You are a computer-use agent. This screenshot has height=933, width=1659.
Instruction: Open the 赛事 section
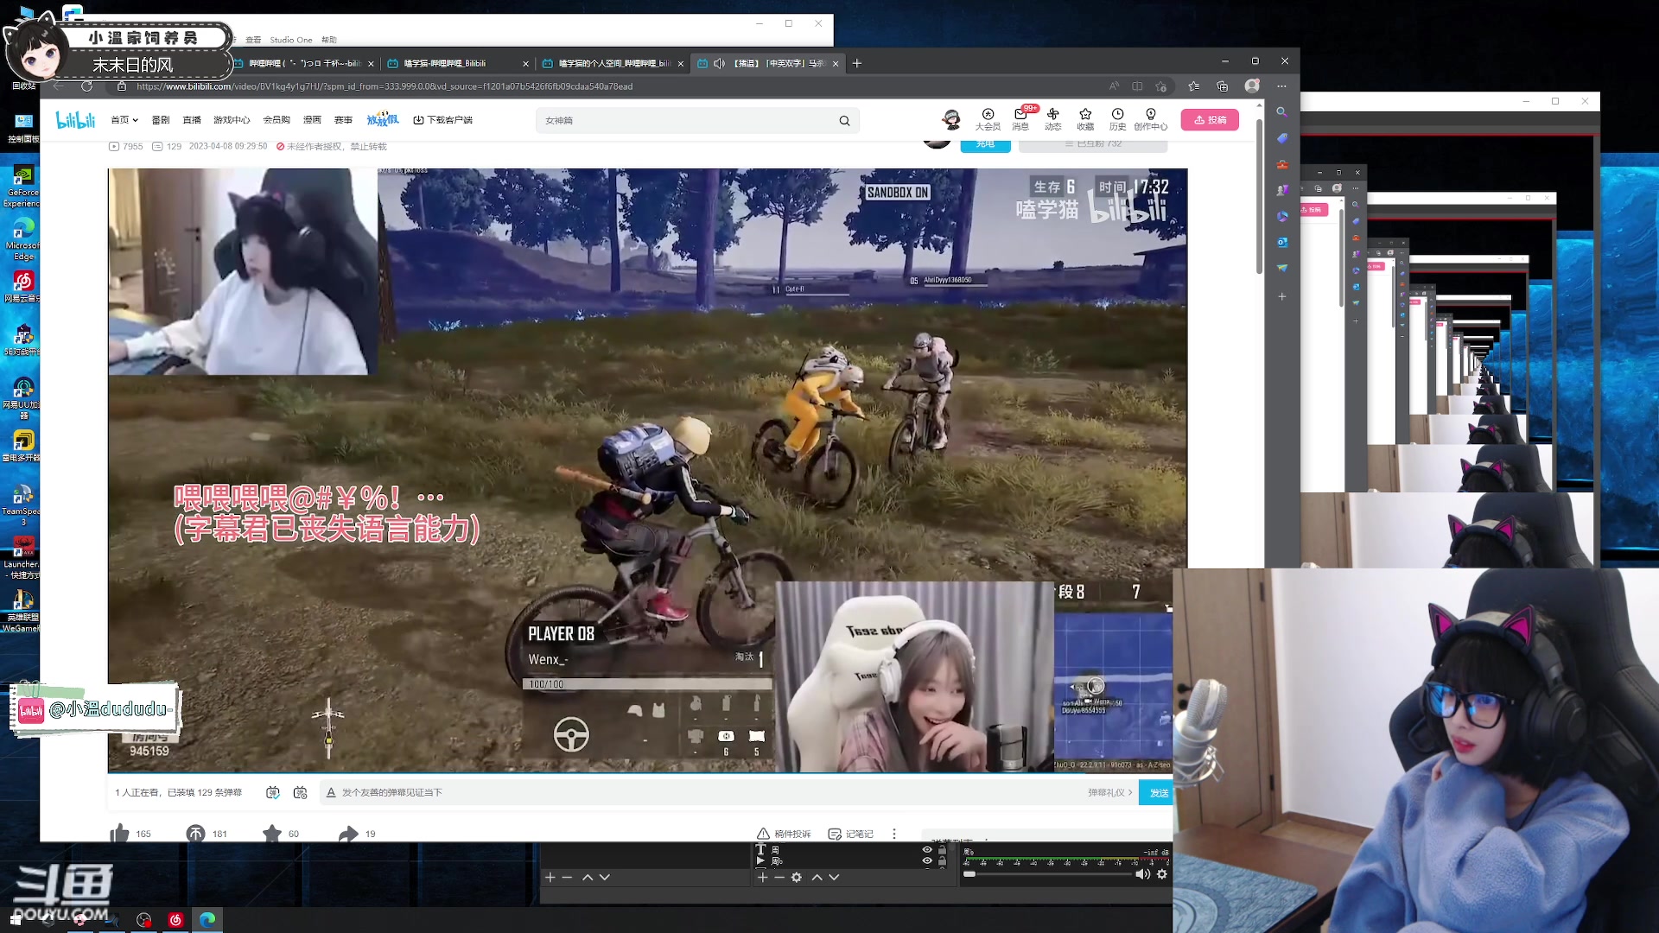343,120
